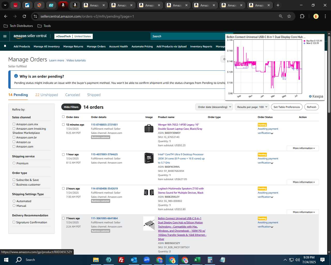
Task: Show hidden system tray icons chevron
Action: [285, 260]
